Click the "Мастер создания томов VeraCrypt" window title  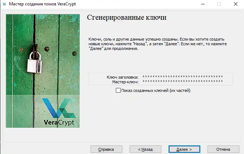(x=45, y=4)
